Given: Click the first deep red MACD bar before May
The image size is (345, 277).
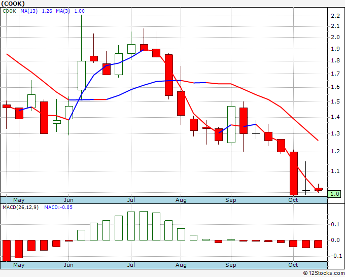Looking at the screenshot, I should coord(7,251).
